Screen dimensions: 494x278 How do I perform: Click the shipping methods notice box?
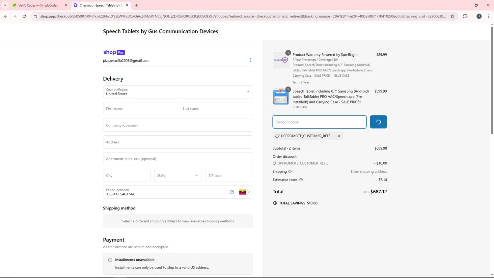(178, 221)
